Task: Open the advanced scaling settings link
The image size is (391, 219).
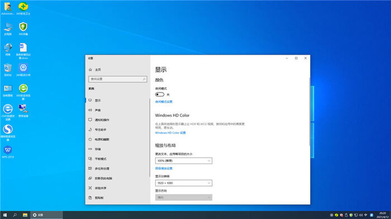Action: tap(164, 168)
